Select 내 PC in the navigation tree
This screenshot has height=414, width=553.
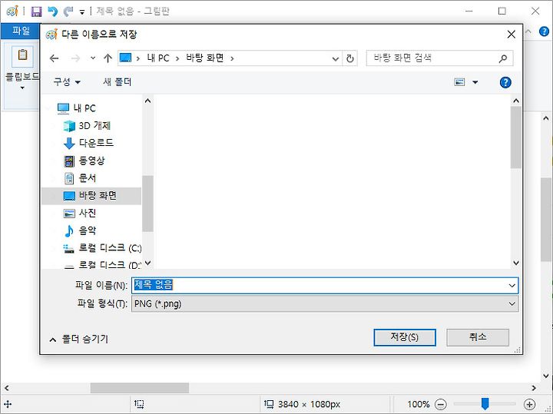click(84, 108)
